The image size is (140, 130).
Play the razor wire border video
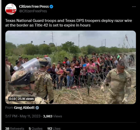click(71, 67)
